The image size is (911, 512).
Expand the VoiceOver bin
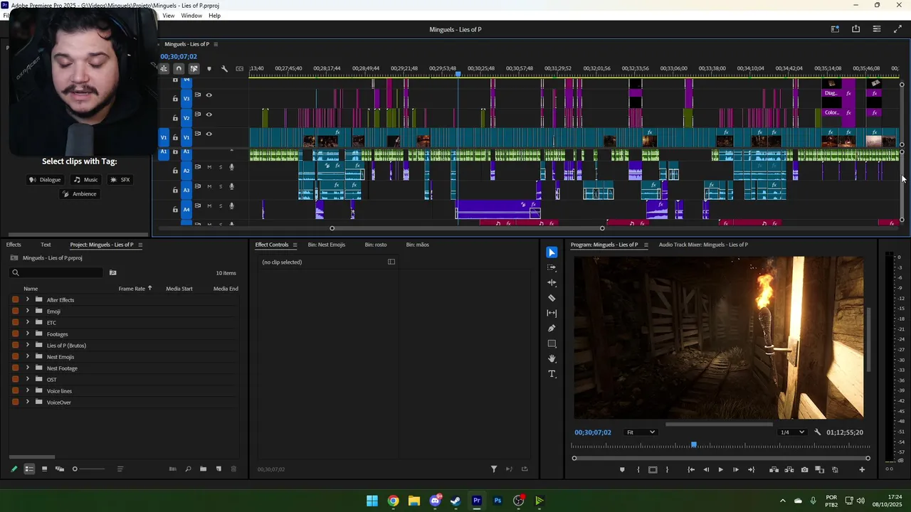click(x=28, y=402)
